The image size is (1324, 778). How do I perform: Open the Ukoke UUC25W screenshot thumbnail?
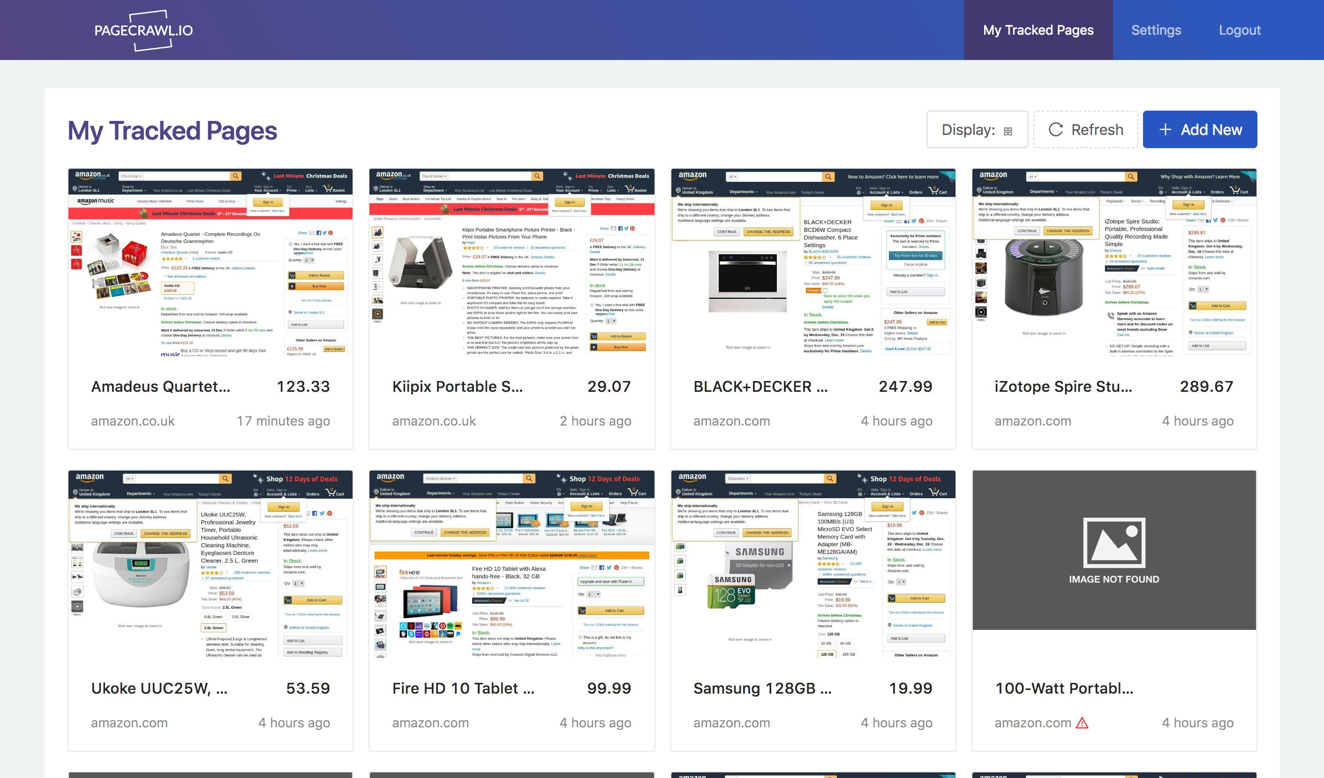(x=210, y=565)
